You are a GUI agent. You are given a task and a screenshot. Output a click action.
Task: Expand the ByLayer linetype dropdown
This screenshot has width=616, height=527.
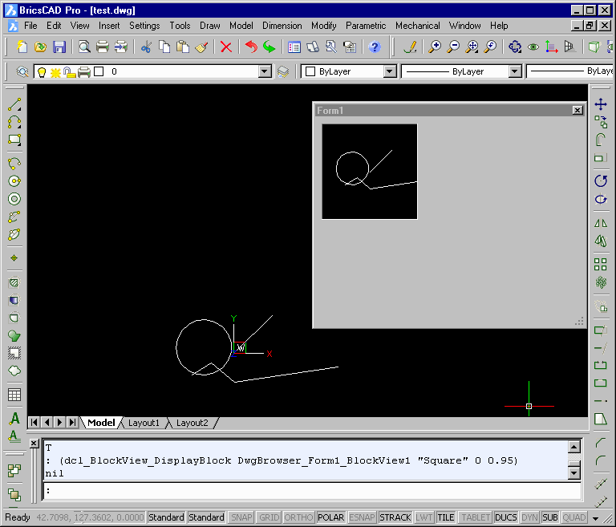click(x=515, y=71)
